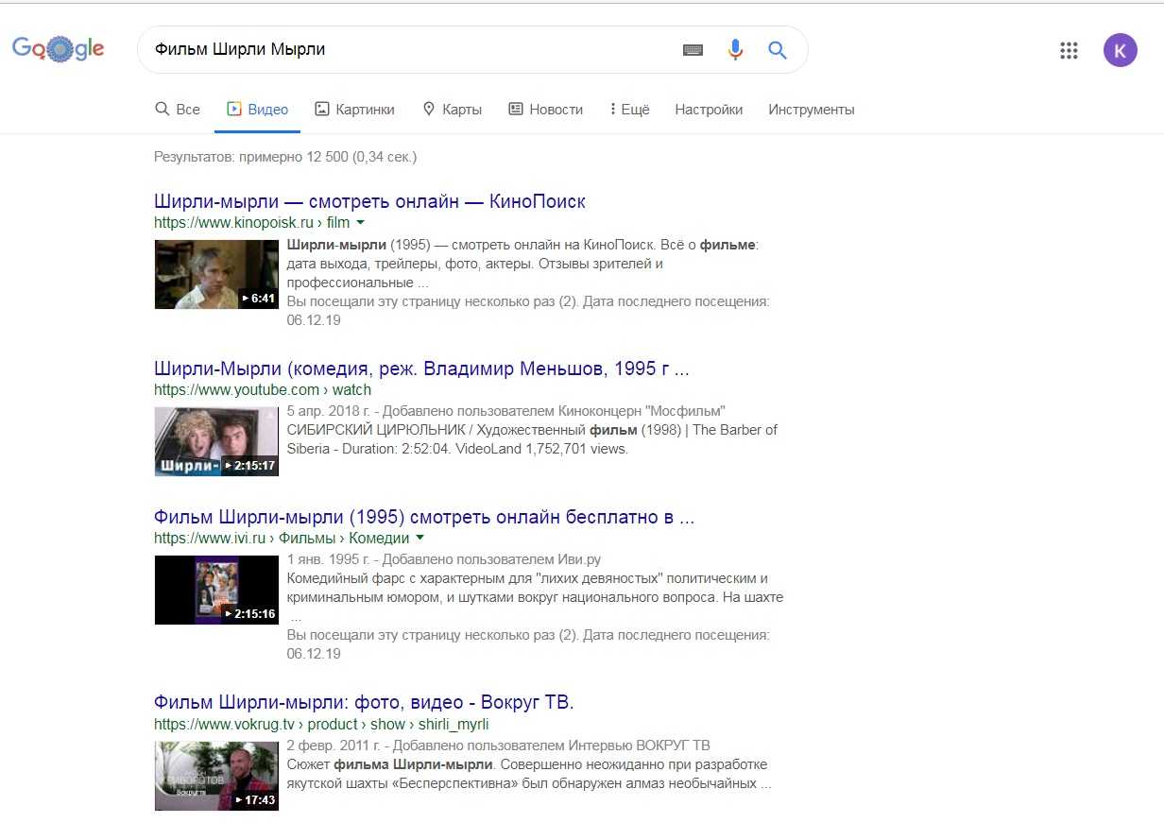
Task: Click into the search query field
Action: tap(406, 50)
